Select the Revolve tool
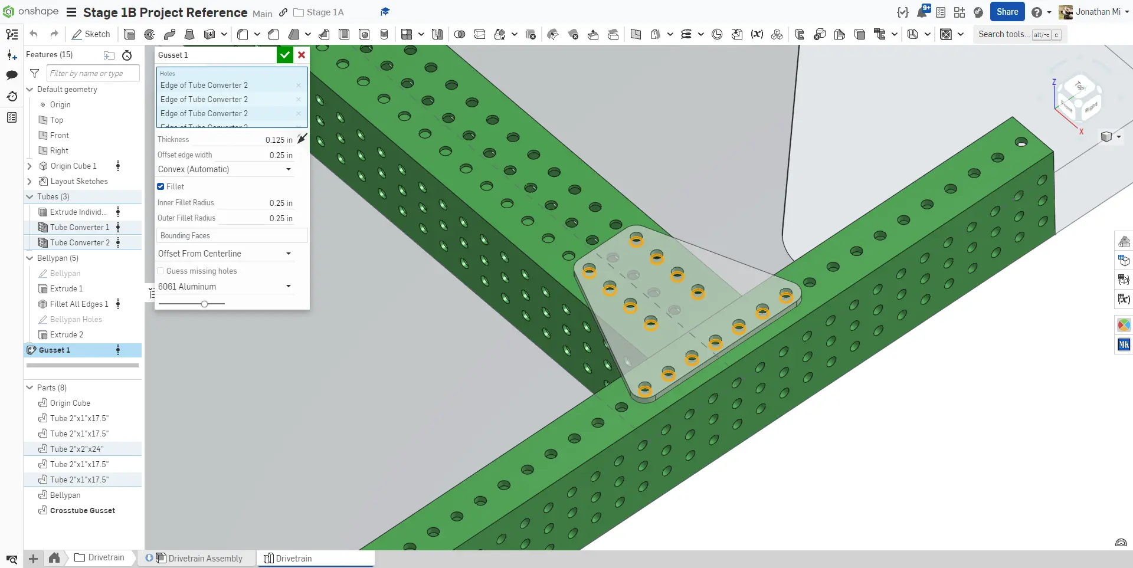Screen dimensions: 1133x568 click(x=149, y=34)
